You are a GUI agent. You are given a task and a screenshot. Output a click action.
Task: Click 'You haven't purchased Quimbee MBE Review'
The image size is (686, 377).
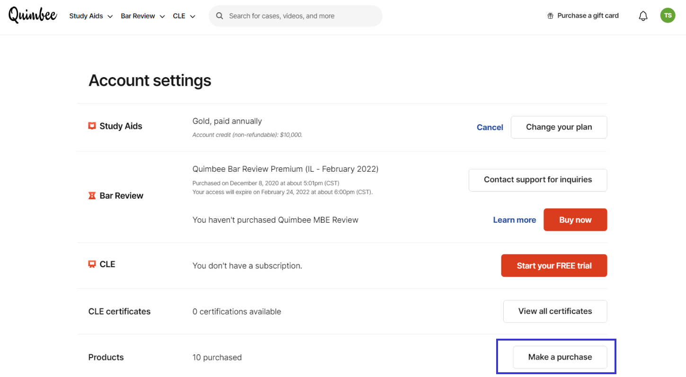pos(276,220)
